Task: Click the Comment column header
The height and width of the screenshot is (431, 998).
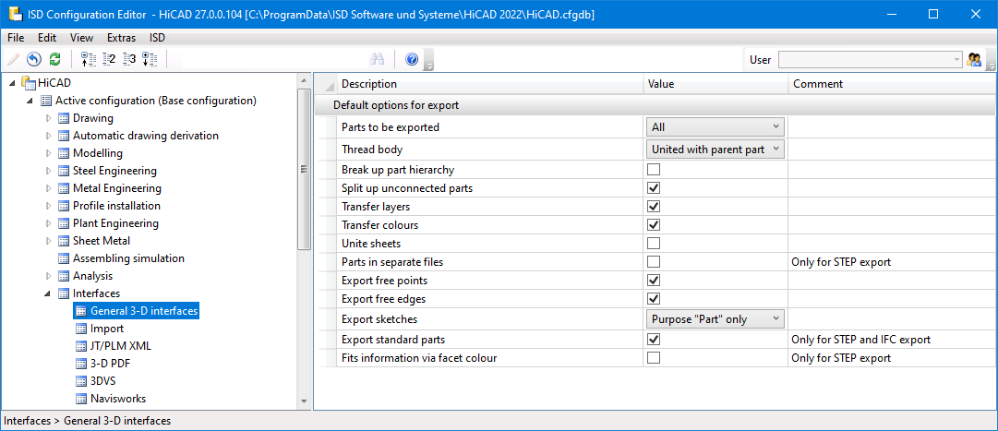Action: coord(892,84)
